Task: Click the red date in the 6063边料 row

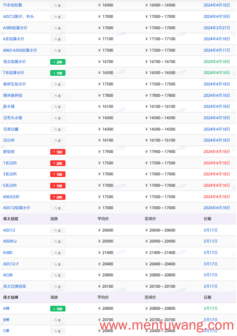Action: tap(217, 197)
